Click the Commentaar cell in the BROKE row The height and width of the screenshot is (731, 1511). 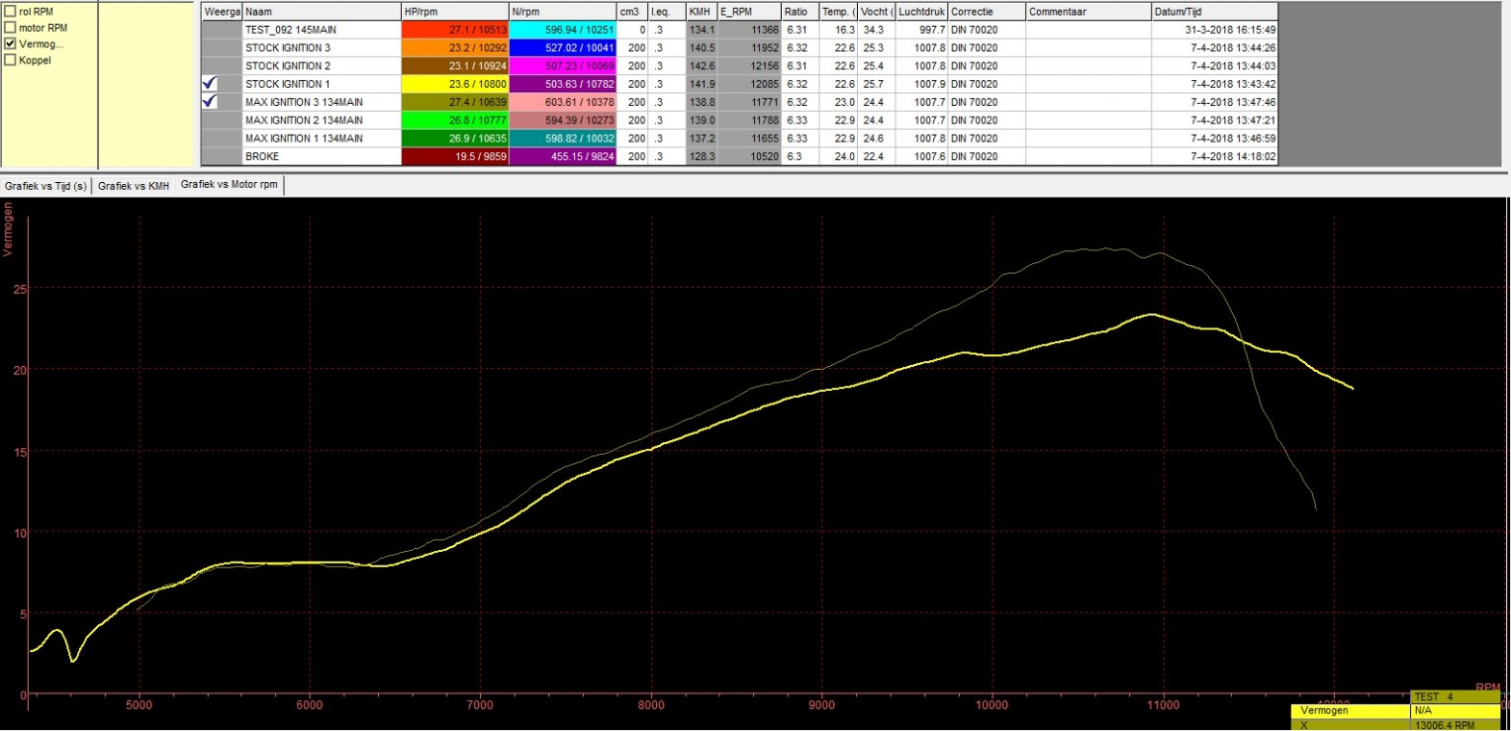(x=1088, y=156)
